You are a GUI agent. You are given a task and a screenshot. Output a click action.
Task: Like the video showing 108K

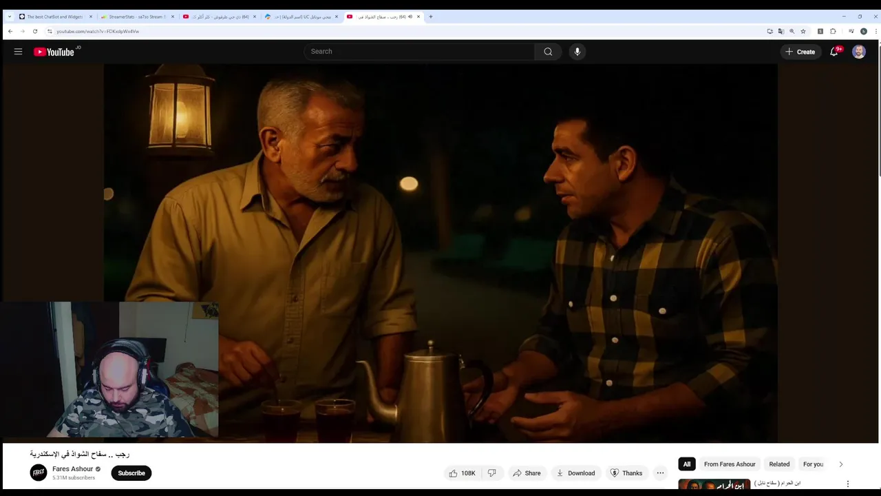click(462, 473)
